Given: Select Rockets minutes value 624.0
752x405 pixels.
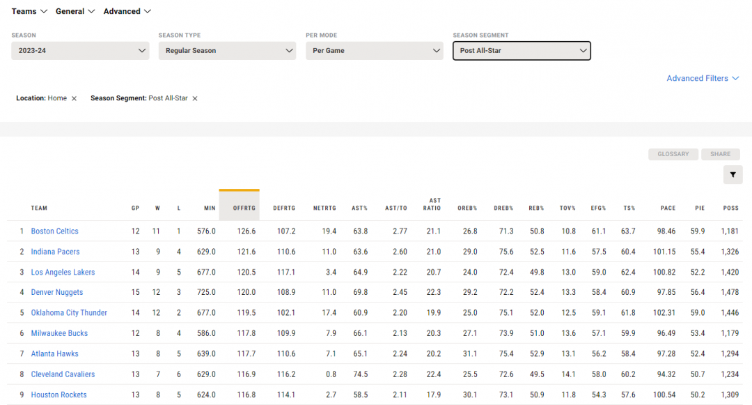Looking at the screenshot, I should 206,395.
